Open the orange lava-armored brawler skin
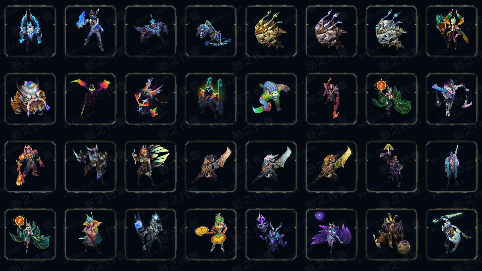The width and height of the screenshot is (482, 271). pos(30,167)
